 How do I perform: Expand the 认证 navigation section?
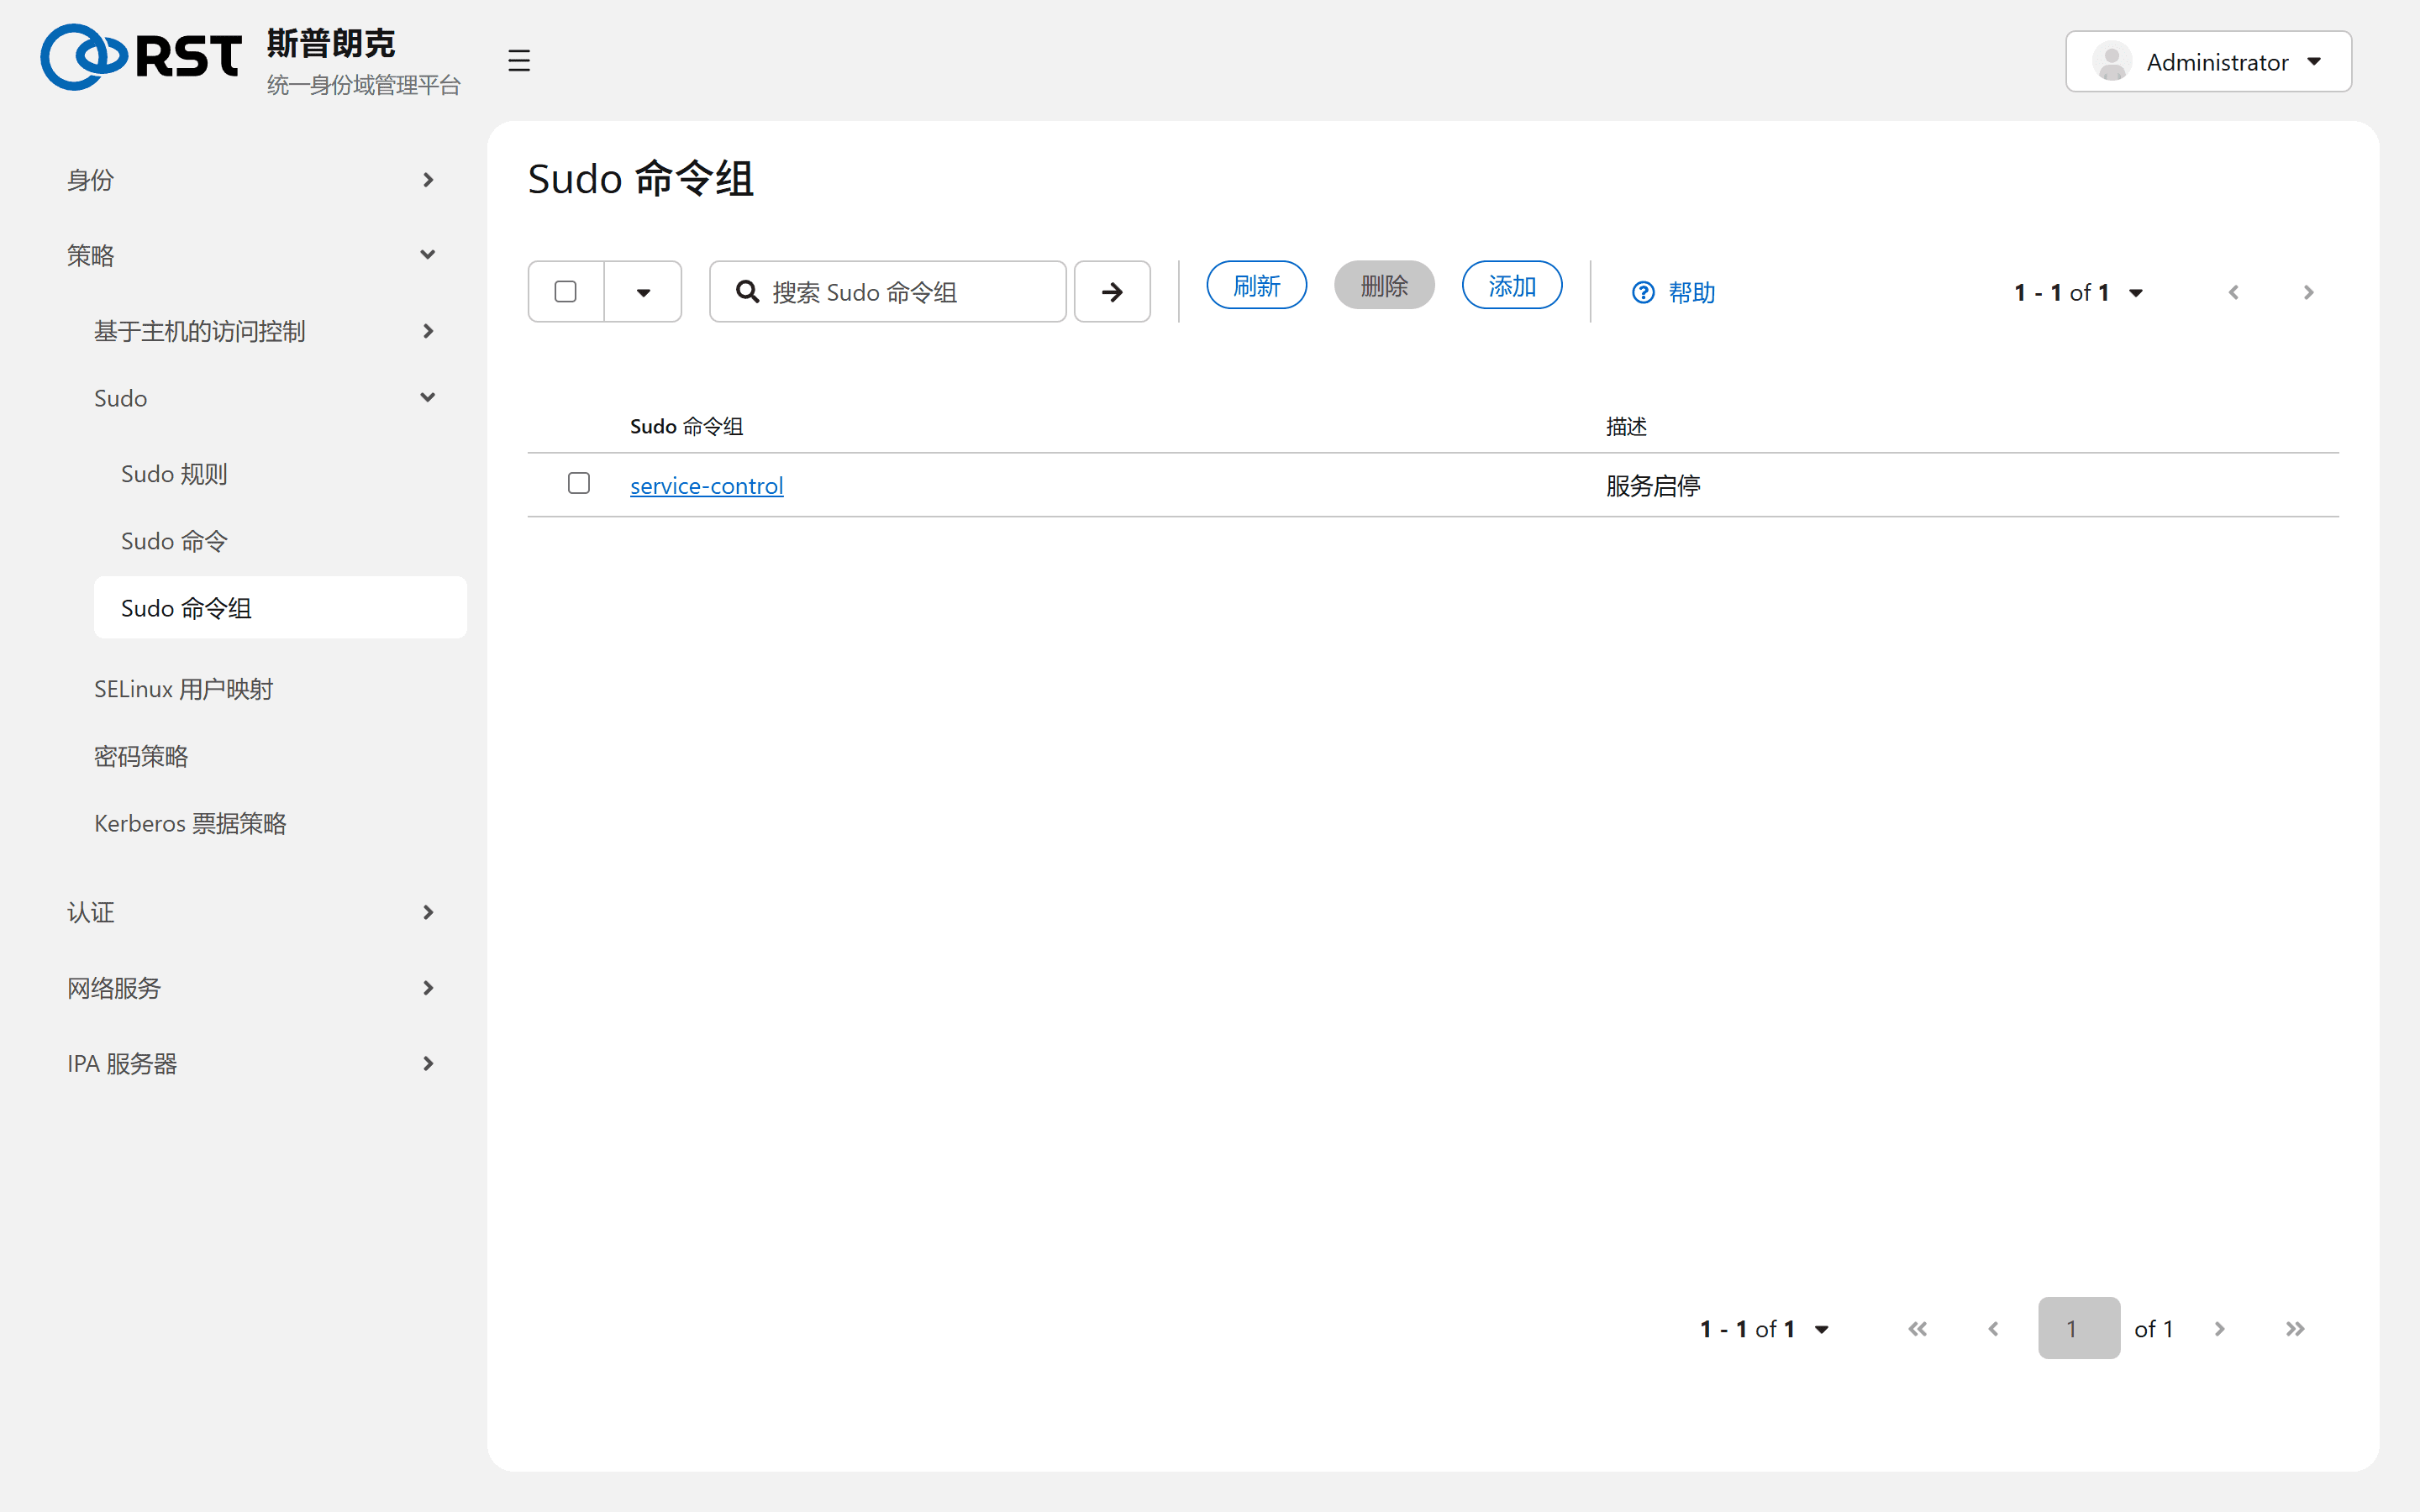[x=250, y=912]
